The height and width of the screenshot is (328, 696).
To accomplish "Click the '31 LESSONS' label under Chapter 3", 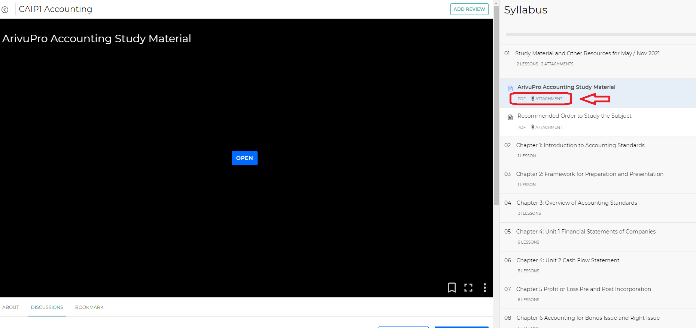I will (529, 213).
